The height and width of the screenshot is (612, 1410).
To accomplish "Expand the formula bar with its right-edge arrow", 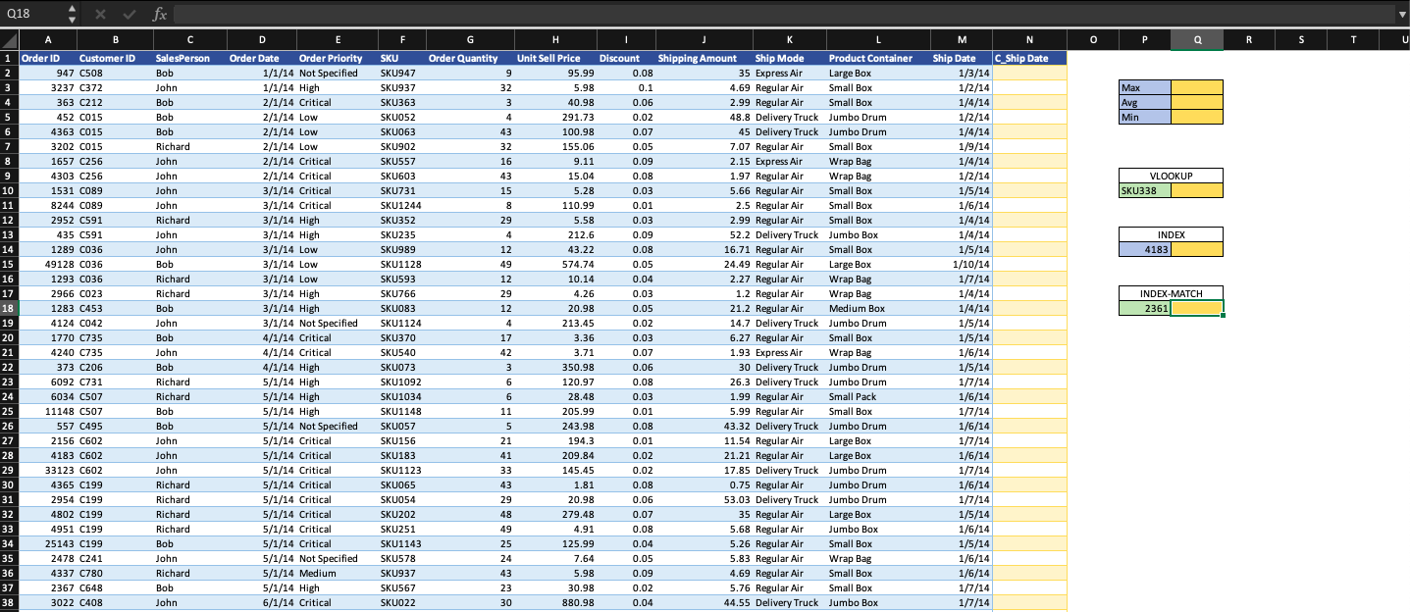I will click(1402, 14).
